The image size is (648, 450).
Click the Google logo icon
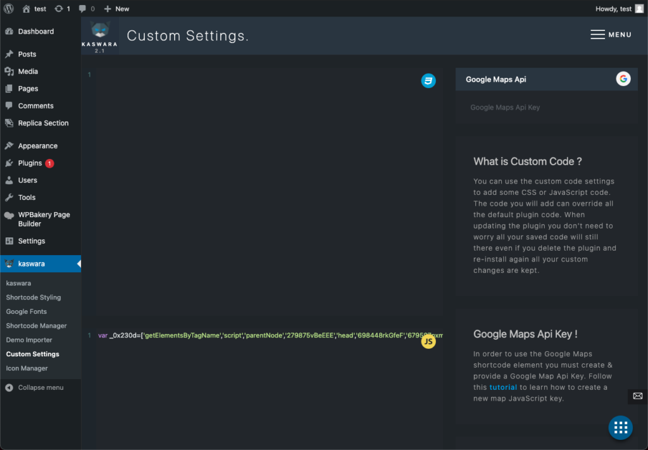click(623, 78)
